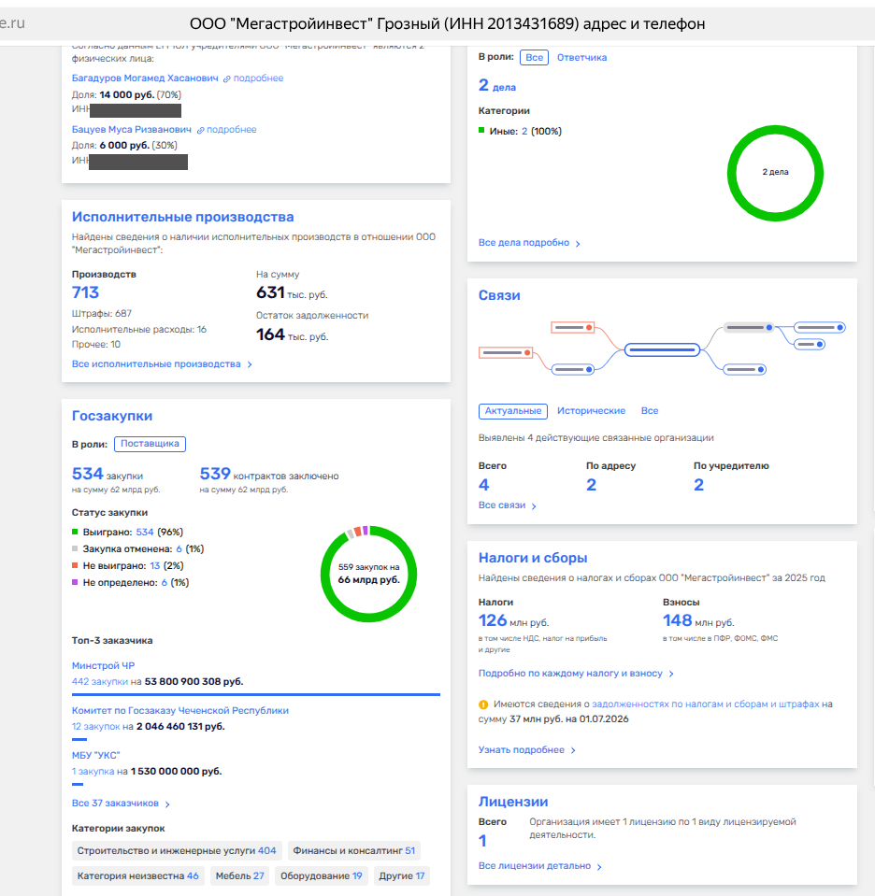Select Все role filter in court cases
875x896 pixels.
(534, 58)
